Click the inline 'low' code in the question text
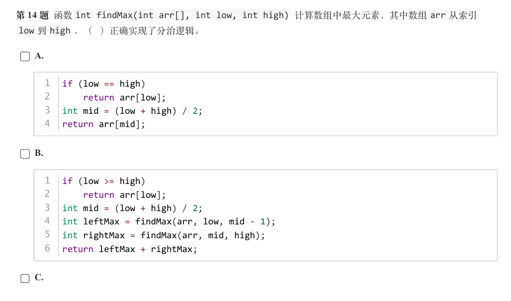The height and width of the screenshot is (301, 511). click(27, 31)
